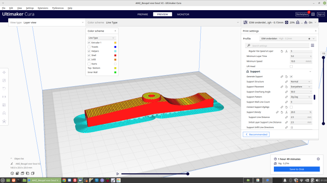327x183 pixels.
Task: Select the Scale tool in left toolbar
Action: click(x=4, y=80)
